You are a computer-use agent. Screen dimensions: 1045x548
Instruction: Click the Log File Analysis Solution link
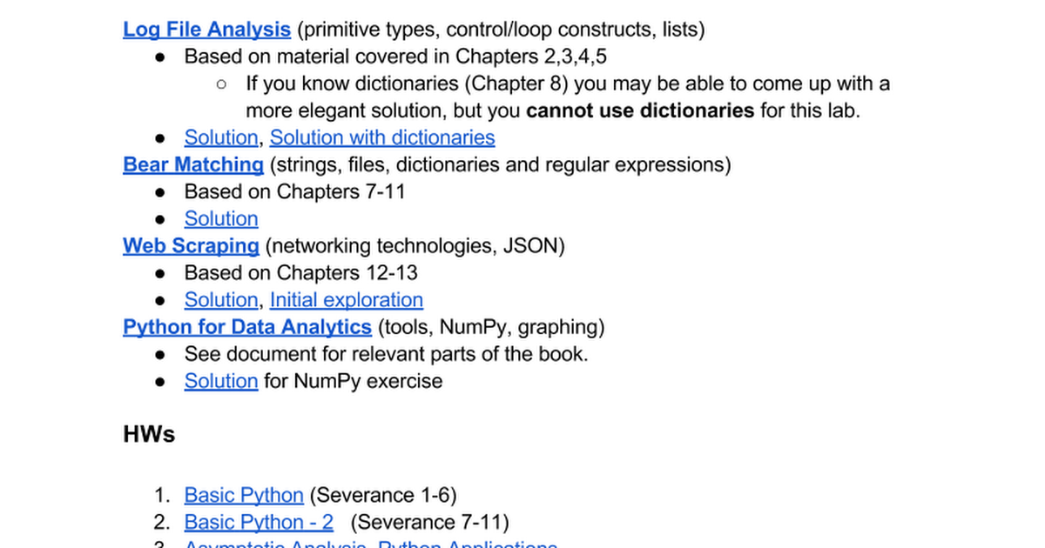(221, 137)
